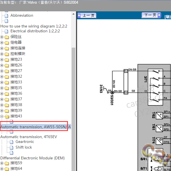Click the 接地37 folder icon
The width and height of the screenshot is (171, 171).
[7, 100]
